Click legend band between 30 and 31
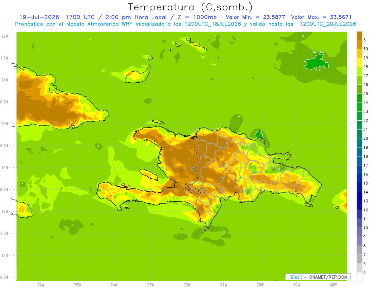Image resolution: width=374 pixels, height=289 pixels. click(359, 44)
